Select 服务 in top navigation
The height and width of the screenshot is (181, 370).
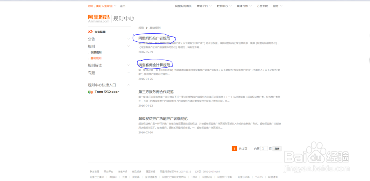click(276, 6)
